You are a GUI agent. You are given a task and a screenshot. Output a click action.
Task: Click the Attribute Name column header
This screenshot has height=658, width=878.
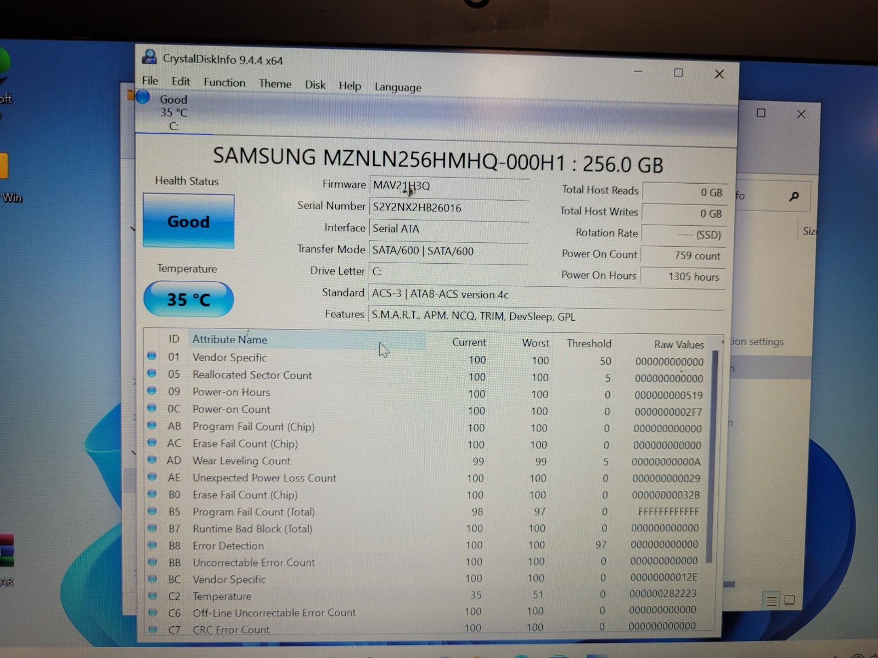coord(307,340)
